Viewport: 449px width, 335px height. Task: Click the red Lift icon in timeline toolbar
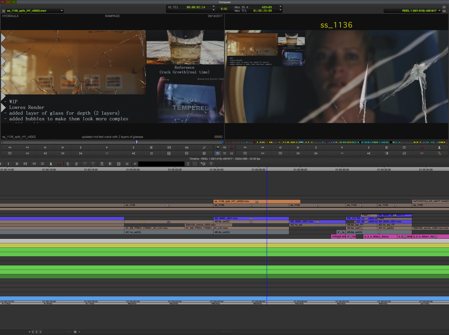click(59, 164)
